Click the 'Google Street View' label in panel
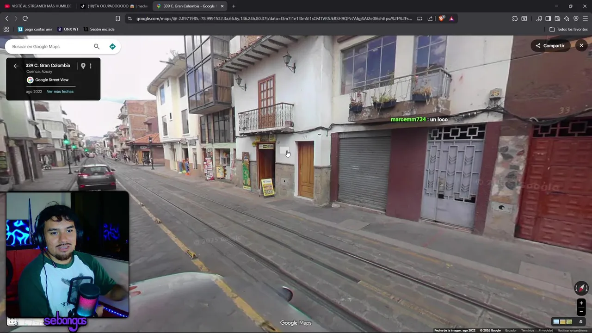 coord(52,80)
